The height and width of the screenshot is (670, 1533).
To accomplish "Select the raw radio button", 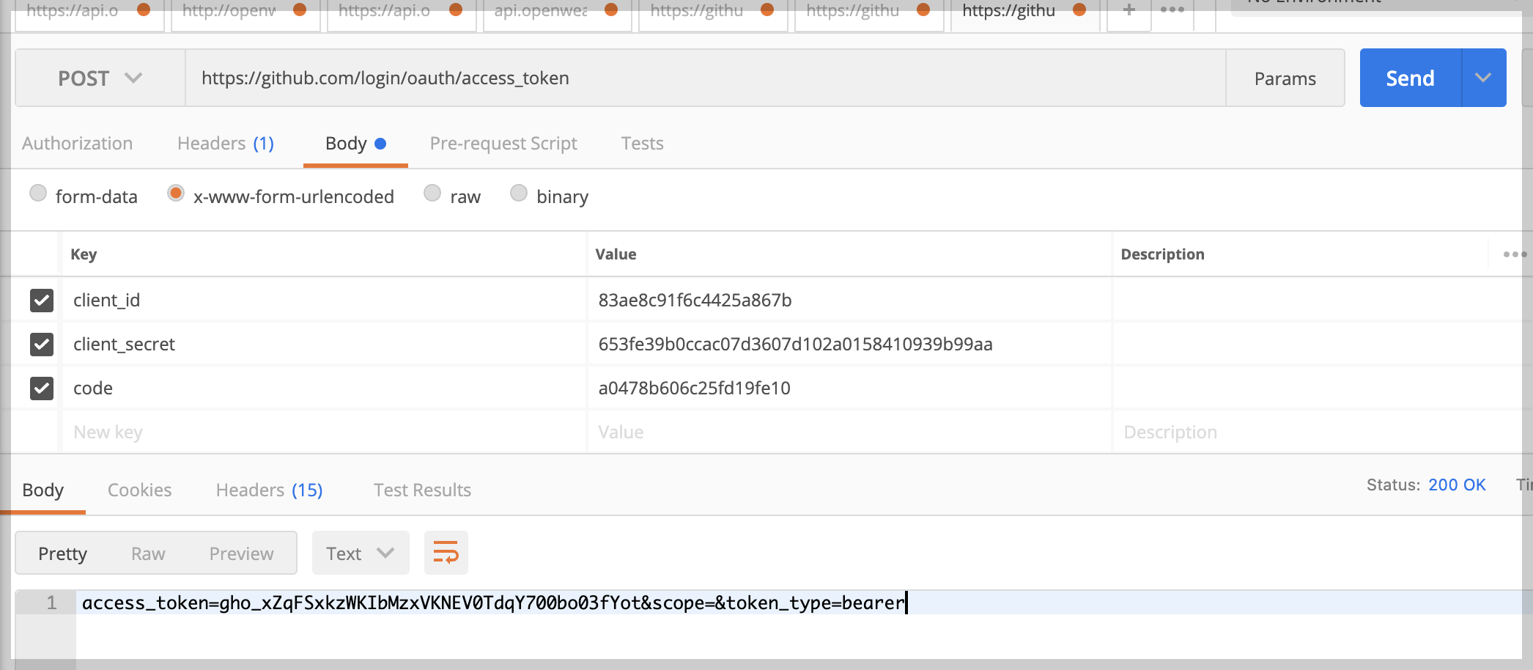I will click(x=432, y=193).
